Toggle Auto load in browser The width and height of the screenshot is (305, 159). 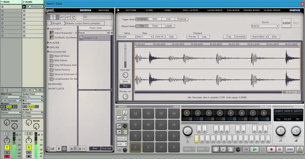[x=107, y=149]
